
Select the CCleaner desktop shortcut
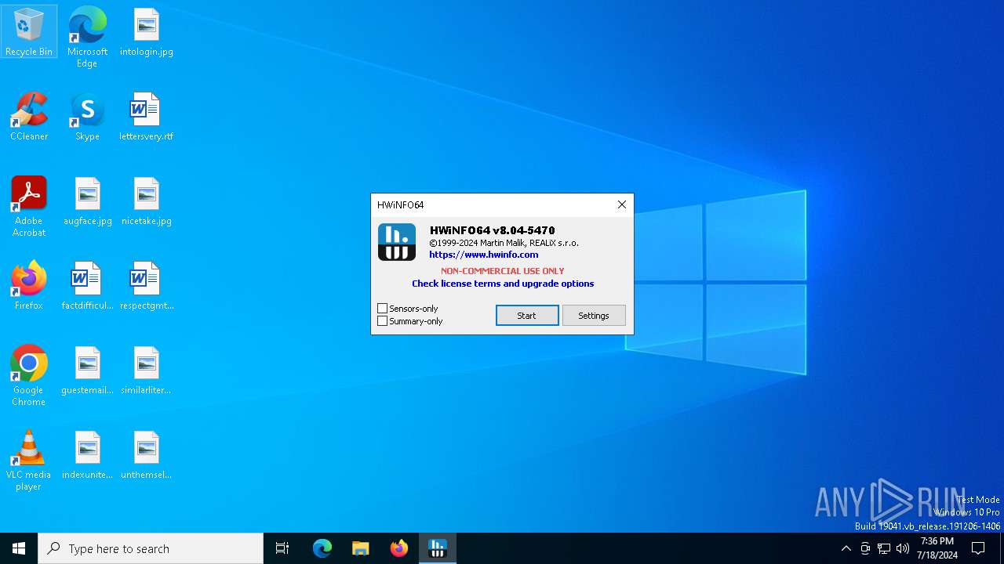click(x=29, y=116)
